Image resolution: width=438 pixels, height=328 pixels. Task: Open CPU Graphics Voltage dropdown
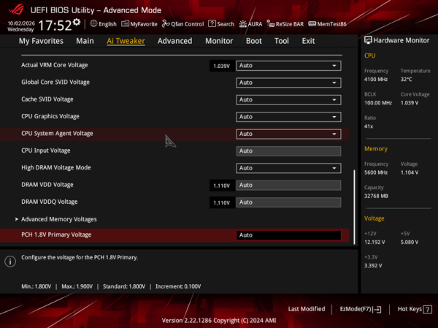tap(288, 117)
